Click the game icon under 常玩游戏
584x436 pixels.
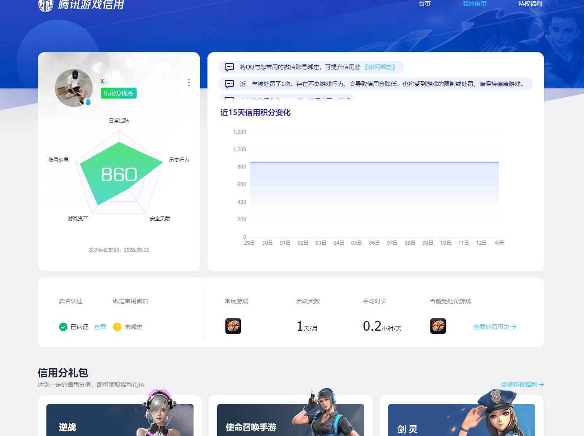(x=233, y=326)
